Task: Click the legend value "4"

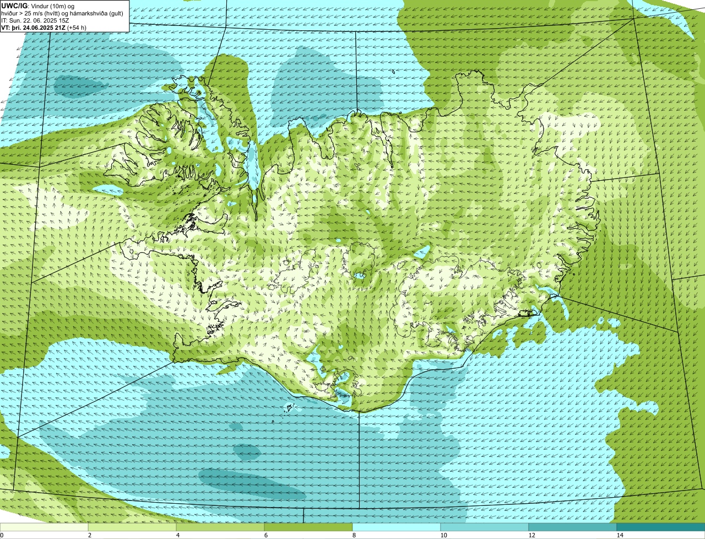Action: pyautogui.click(x=177, y=535)
